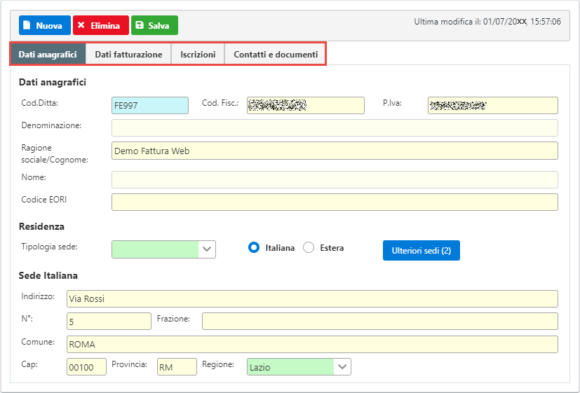Screen dimensions: 580x393
Task: Click the Cod.Ditta field containing FE997
Action: pyautogui.click(x=150, y=105)
